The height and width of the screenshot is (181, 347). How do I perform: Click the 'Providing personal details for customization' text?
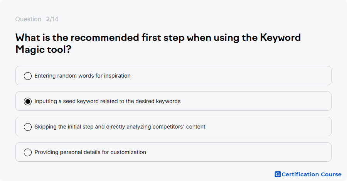[x=90, y=152]
